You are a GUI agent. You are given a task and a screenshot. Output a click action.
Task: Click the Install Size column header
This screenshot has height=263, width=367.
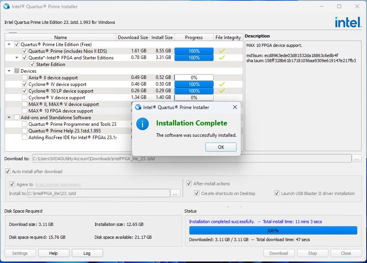pos(162,38)
